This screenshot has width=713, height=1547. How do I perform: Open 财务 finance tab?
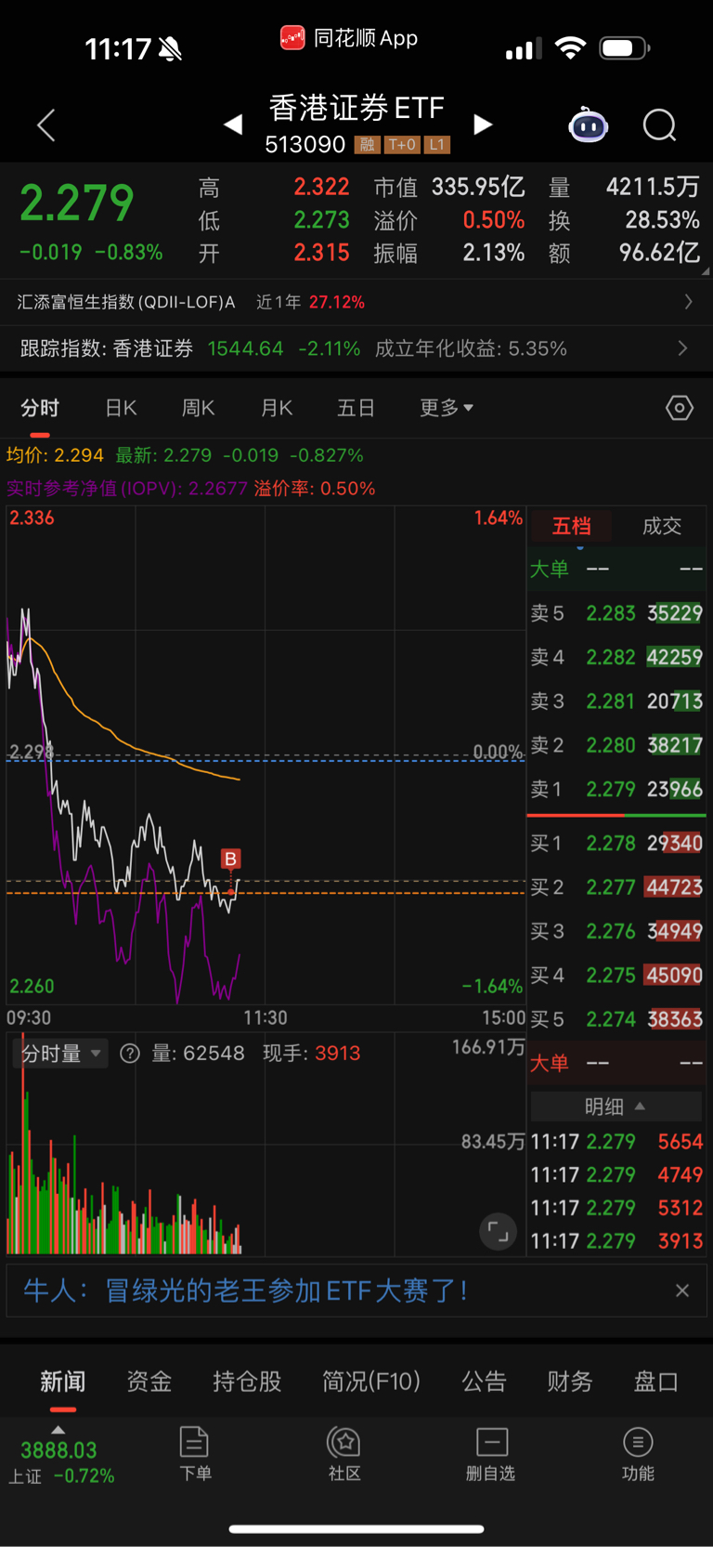570,1382
